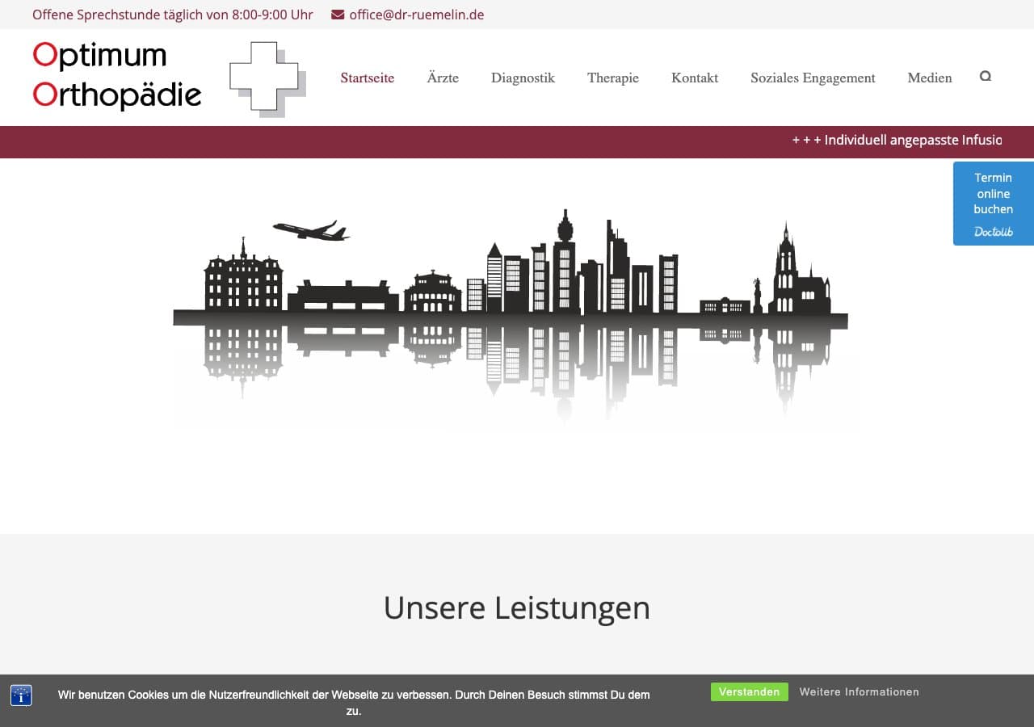Open the Therapie menu item
The image size is (1034, 727).
click(x=613, y=78)
